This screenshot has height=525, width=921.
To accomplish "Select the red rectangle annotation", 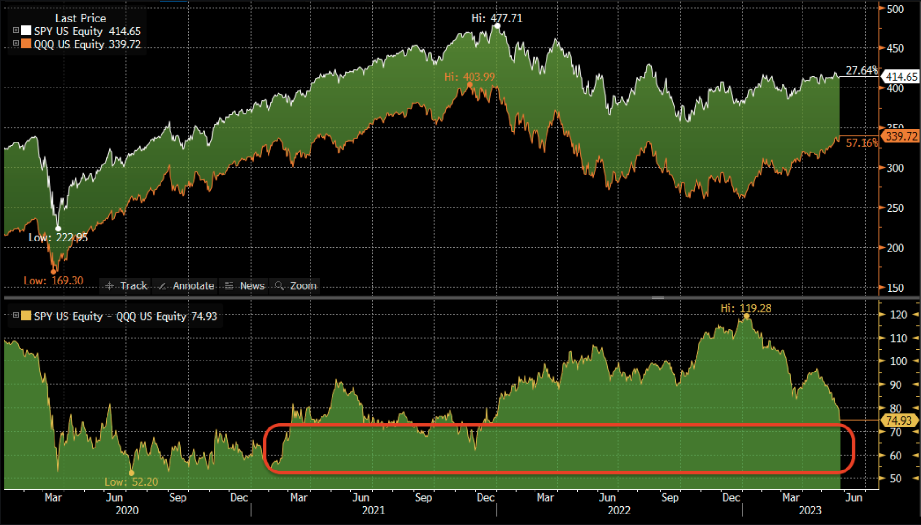I will pyautogui.click(x=559, y=425).
